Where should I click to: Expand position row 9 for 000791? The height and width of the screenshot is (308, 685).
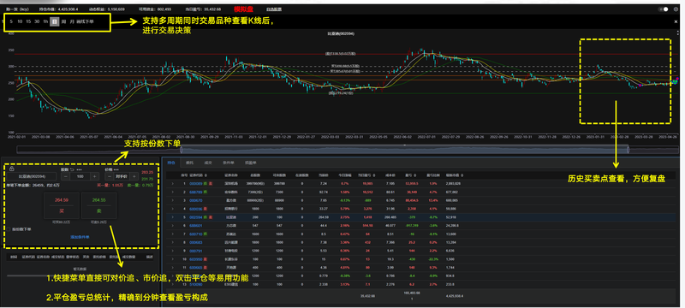pos(173,251)
